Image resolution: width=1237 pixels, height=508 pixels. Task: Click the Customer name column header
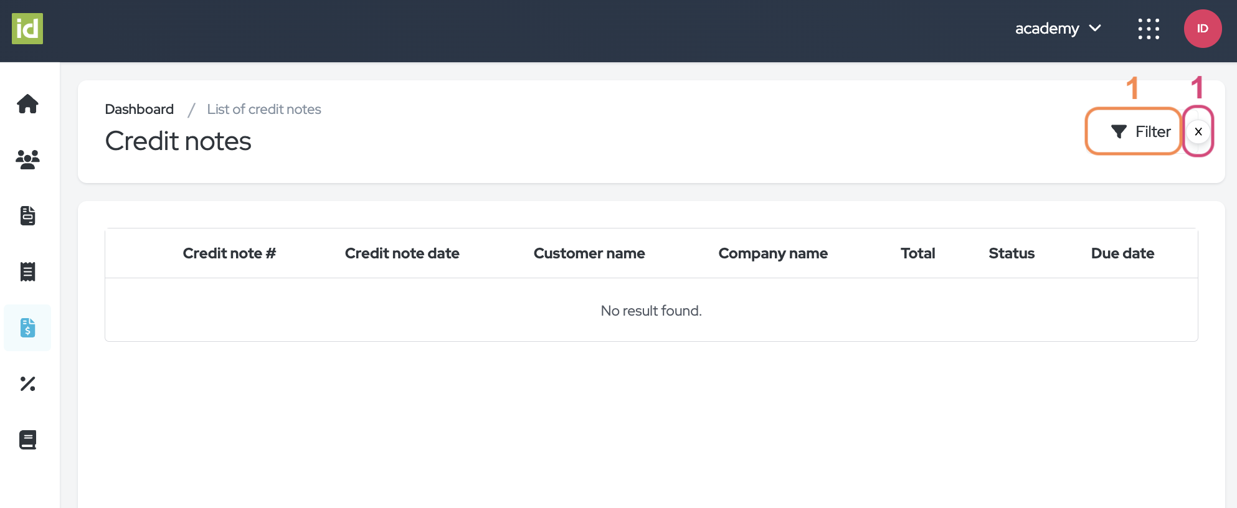click(x=589, y=253)
